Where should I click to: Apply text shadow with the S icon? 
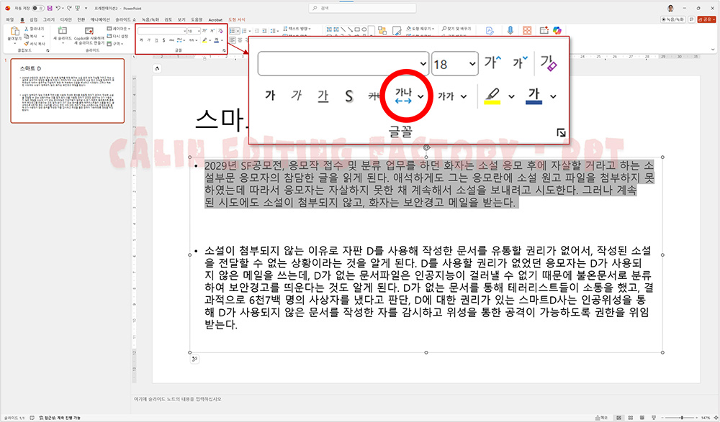[348, 94]
